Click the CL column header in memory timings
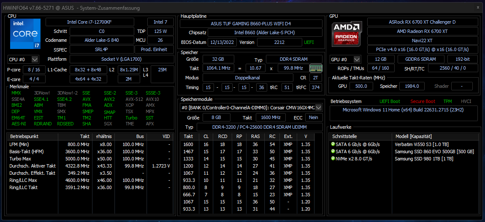The image size is (485, 222). pos(206,136)
